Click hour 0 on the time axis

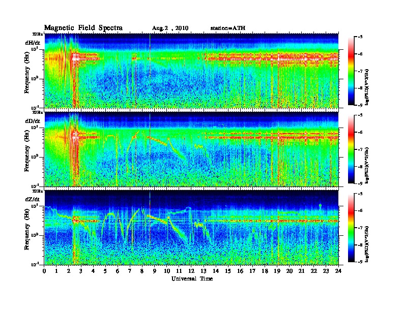click(44, 271)
